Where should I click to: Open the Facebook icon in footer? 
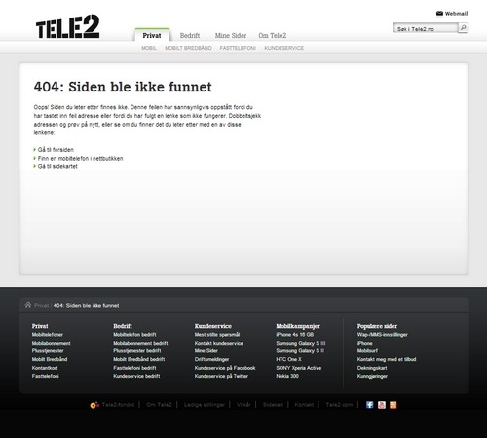(370, 405)
